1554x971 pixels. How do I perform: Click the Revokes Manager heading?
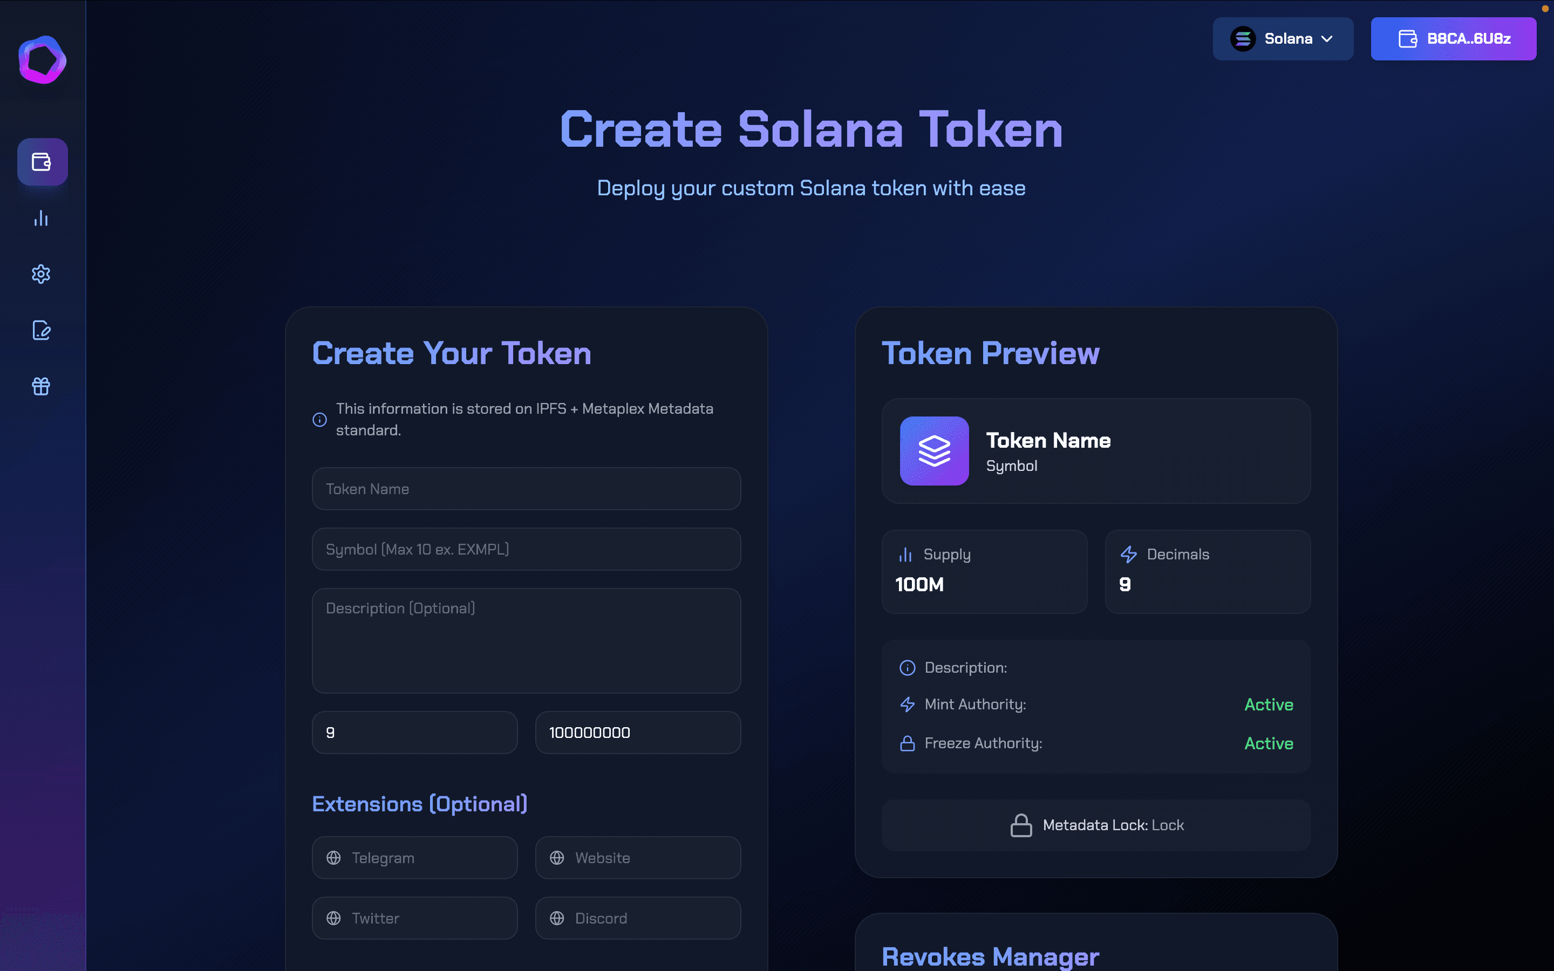[990, 957]
